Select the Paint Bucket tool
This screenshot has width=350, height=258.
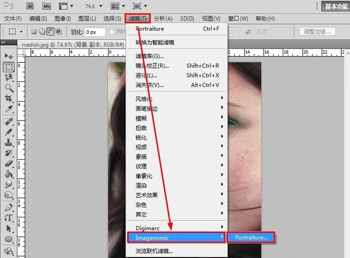click(x=9, y=174)
